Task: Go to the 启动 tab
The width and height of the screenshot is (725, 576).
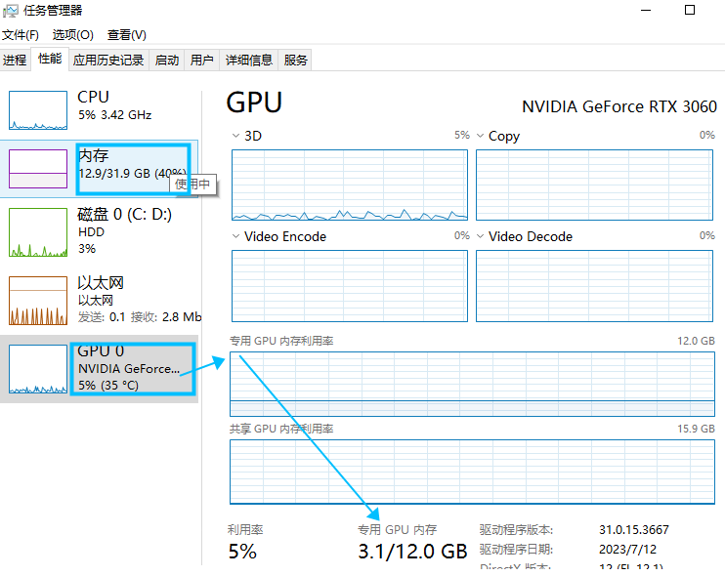Action: (166, 61)
